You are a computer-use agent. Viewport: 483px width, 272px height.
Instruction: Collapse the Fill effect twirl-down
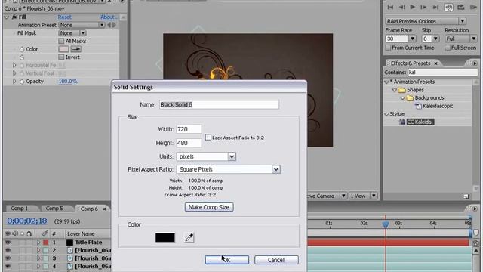point(7,17)
